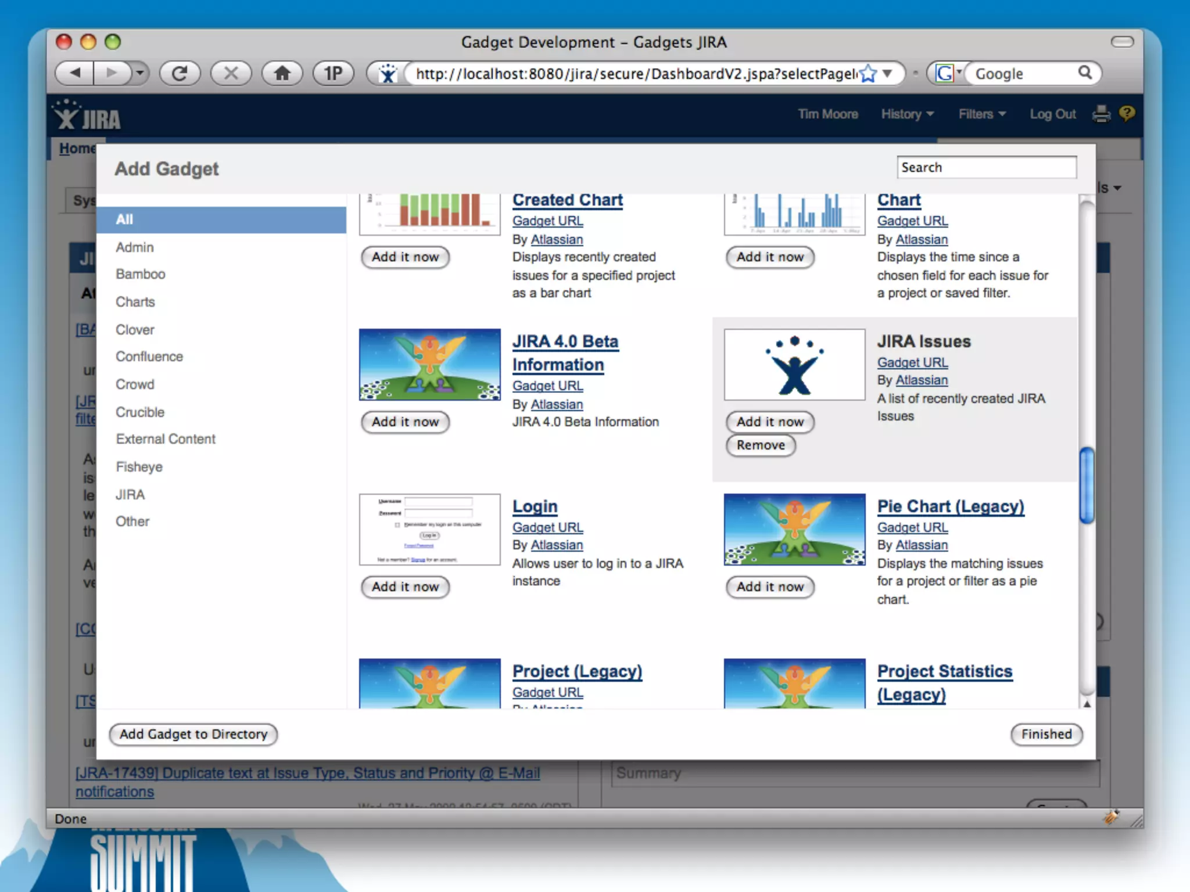Click the magnifier search icon in Google box
1190x892 pixels.
1085,73
